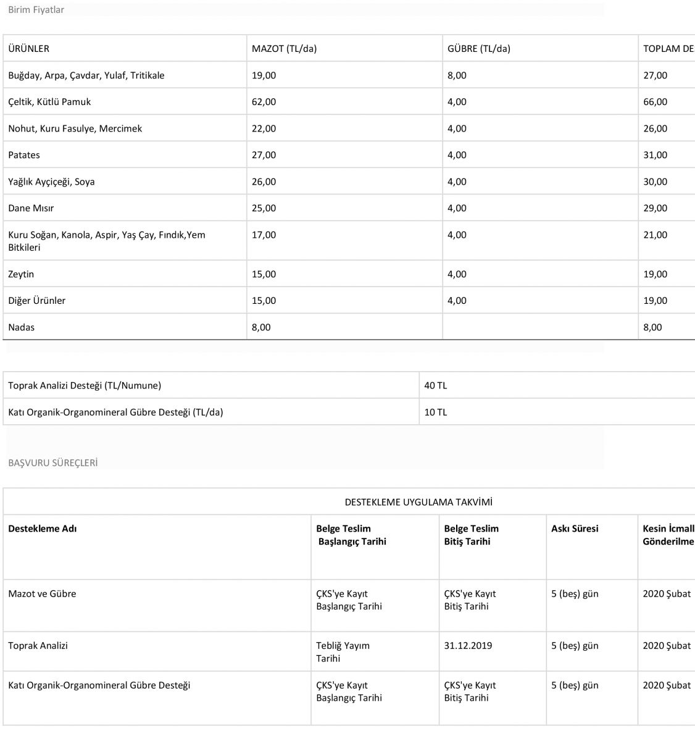
Task: Click the '40 TL' value cell
Action: click(x=436, y=385)
